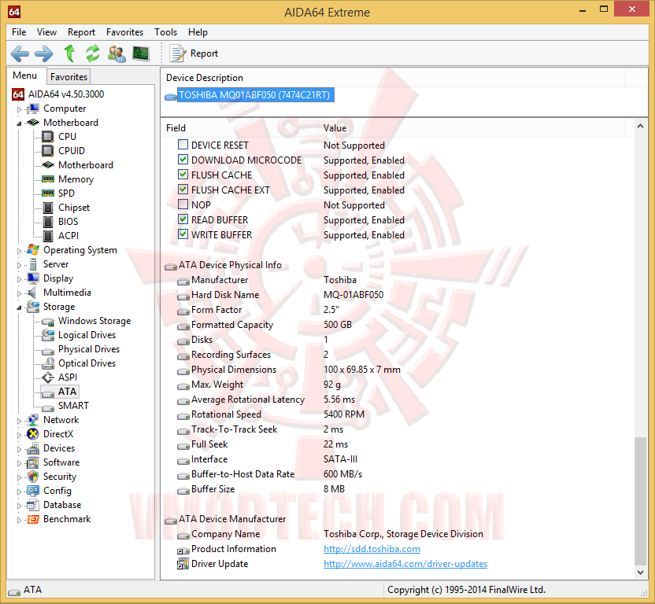Image resolution: width=655 pixels, height=604 pixels.
Task: Click the Report toolbar button
Action: [x=194, y=53]
